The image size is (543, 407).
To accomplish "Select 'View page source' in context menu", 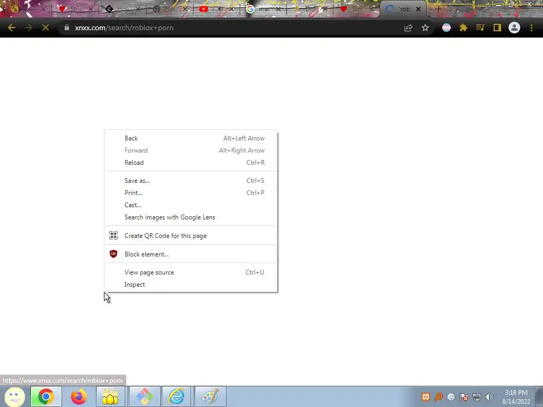I will coord(190,272).
